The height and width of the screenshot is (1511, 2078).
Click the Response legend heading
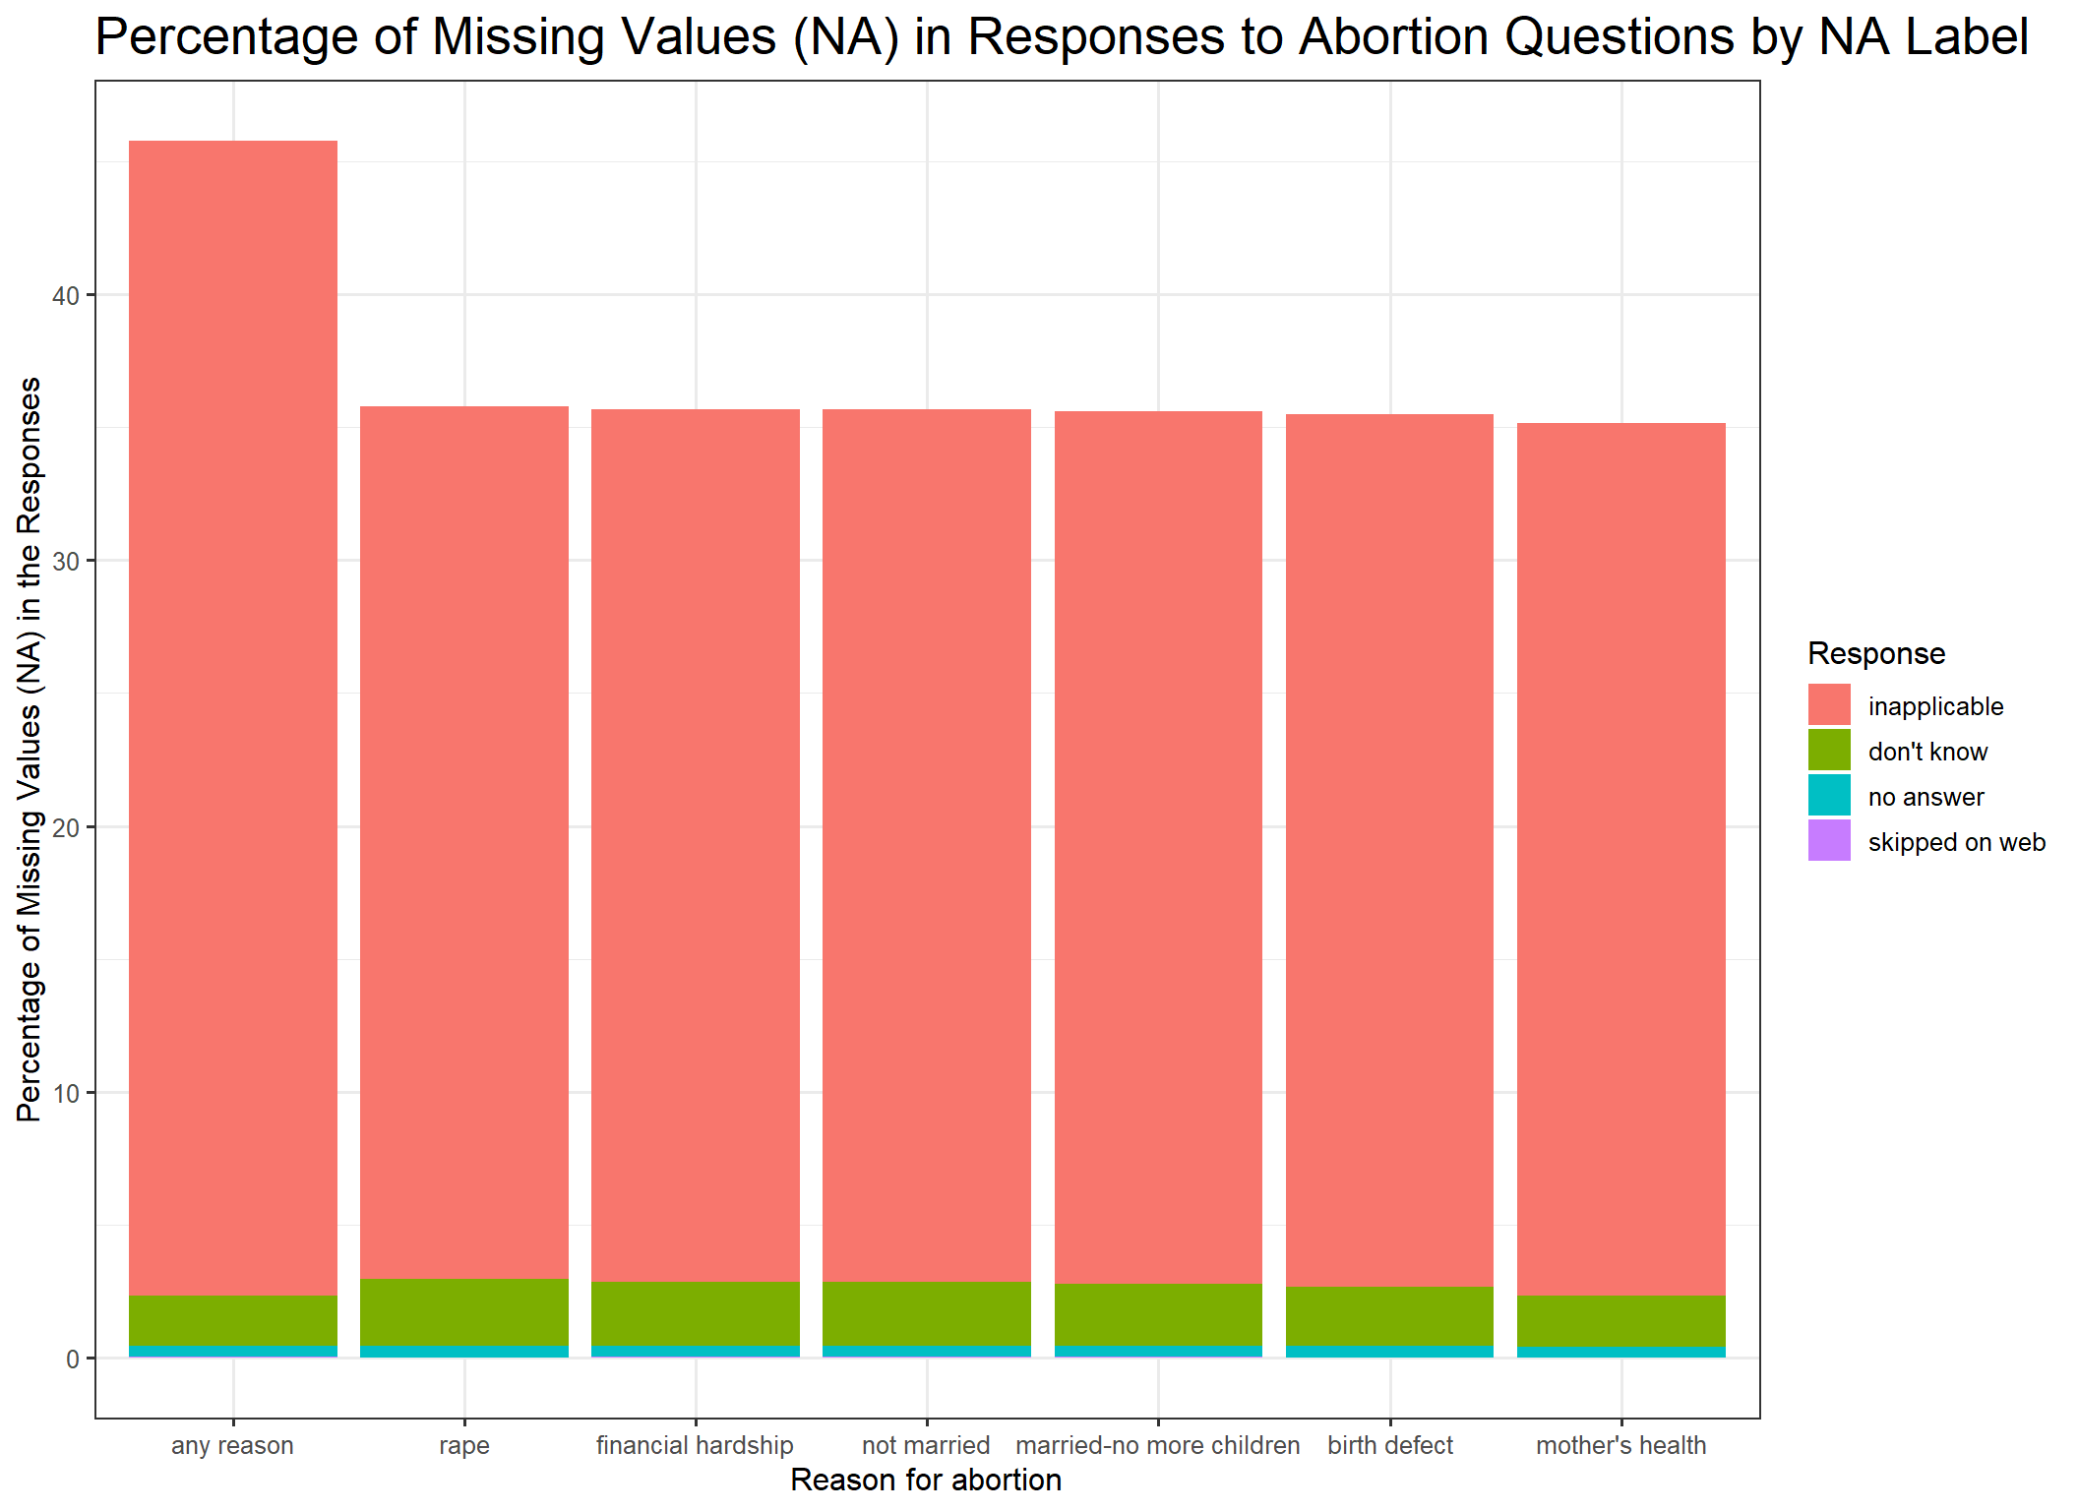pos(1876,653)
